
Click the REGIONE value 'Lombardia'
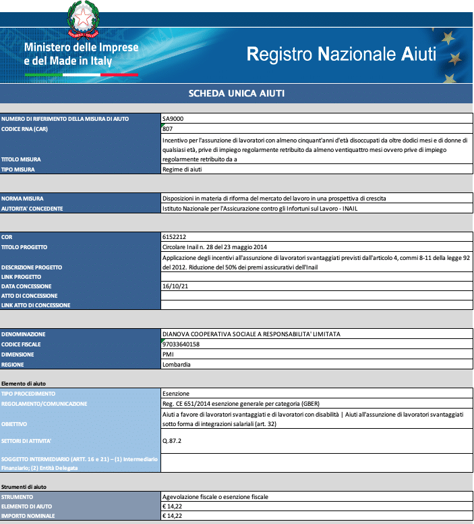317,364
